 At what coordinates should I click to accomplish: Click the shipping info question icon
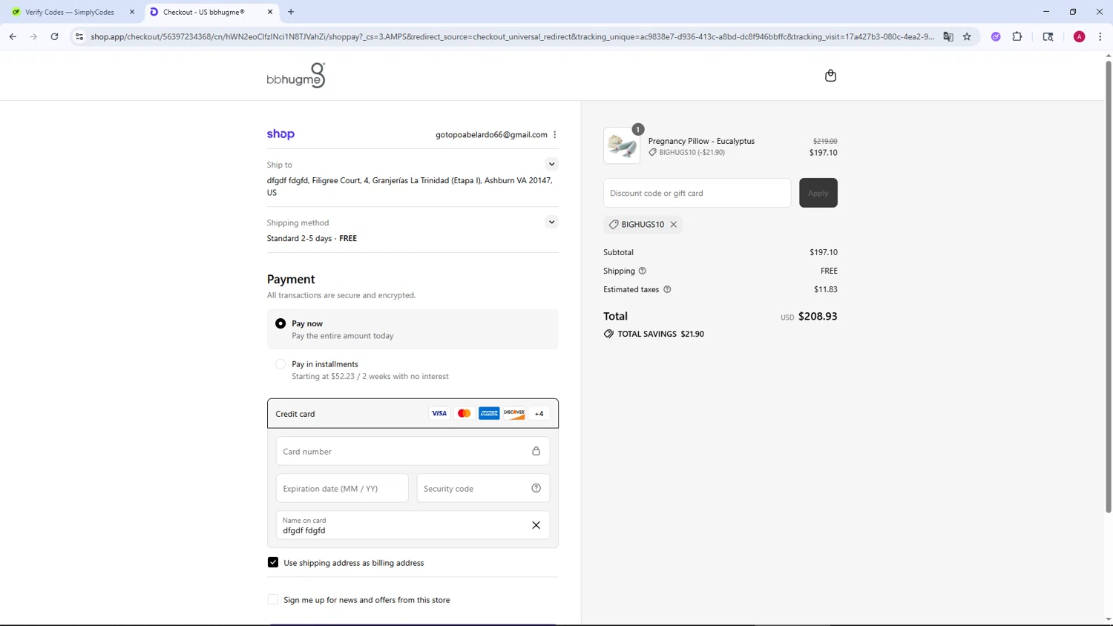click(643, 271)
